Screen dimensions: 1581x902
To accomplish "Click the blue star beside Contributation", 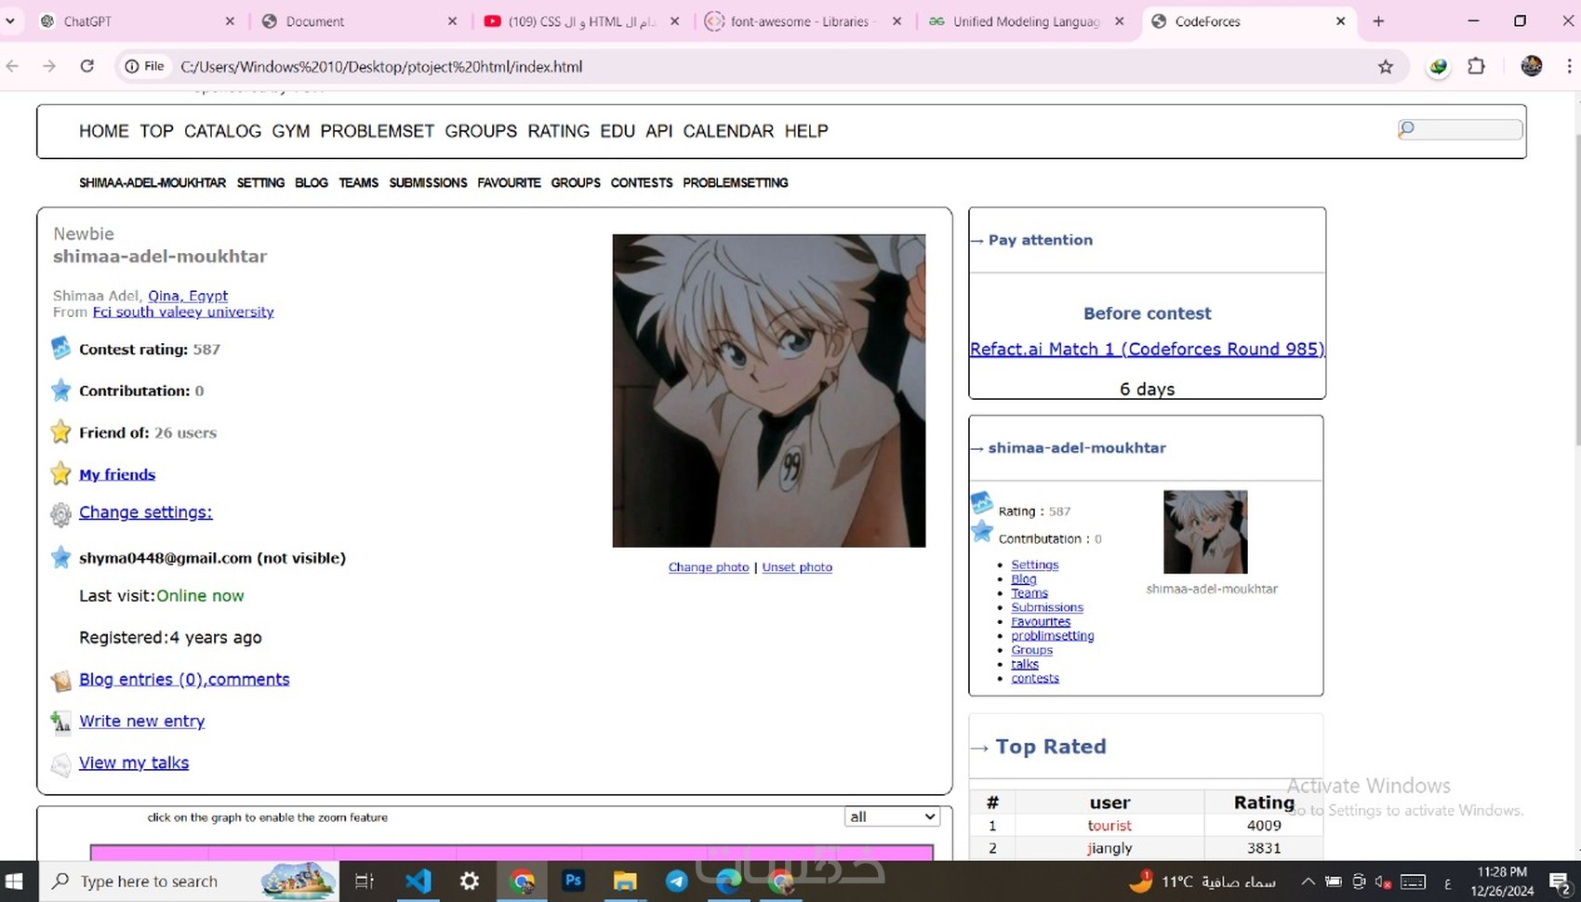I will [60, 391].
